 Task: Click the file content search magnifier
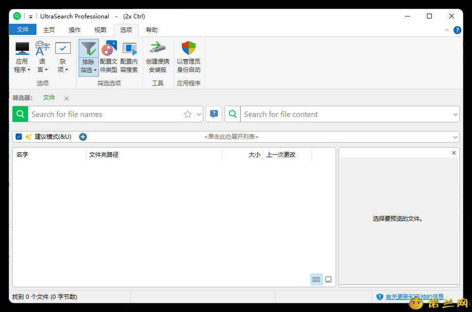coord(233,114)
